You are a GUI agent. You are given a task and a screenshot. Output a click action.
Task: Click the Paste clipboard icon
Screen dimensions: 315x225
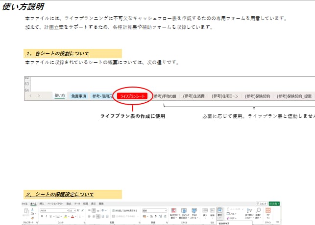(26, 211)
